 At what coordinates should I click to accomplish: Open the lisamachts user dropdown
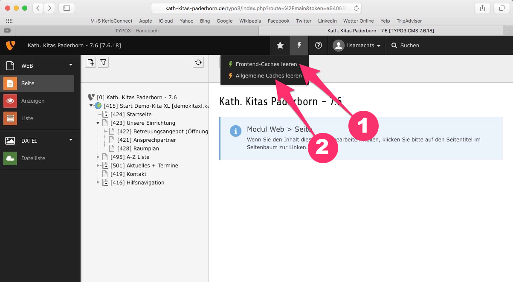click(356, 45)
